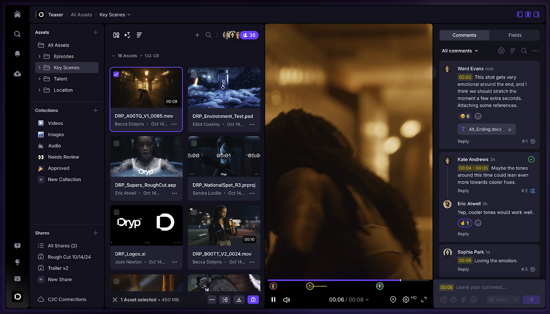This screenshot has height=314, width=550.
Task: Select the DRP_Supers_RoughCut.aep checkbox
Action: [116, 143]
